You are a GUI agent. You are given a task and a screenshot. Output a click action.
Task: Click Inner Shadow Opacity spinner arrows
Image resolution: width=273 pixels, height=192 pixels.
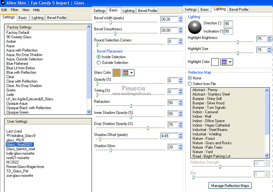pyautogui.click(x=181, y=114)
